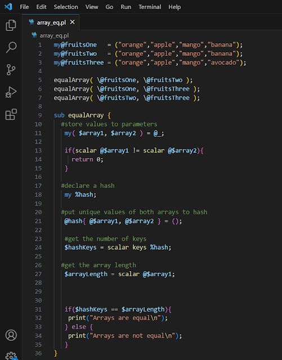Click line number 13 in gutter
The height and width of the screenshot is (360, 282).
coord(38,151)
